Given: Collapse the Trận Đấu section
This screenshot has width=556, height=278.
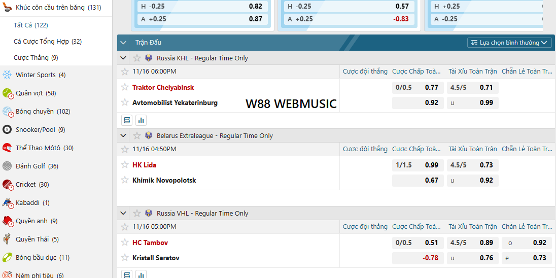Looking at the screenshot, I should 124,43.
